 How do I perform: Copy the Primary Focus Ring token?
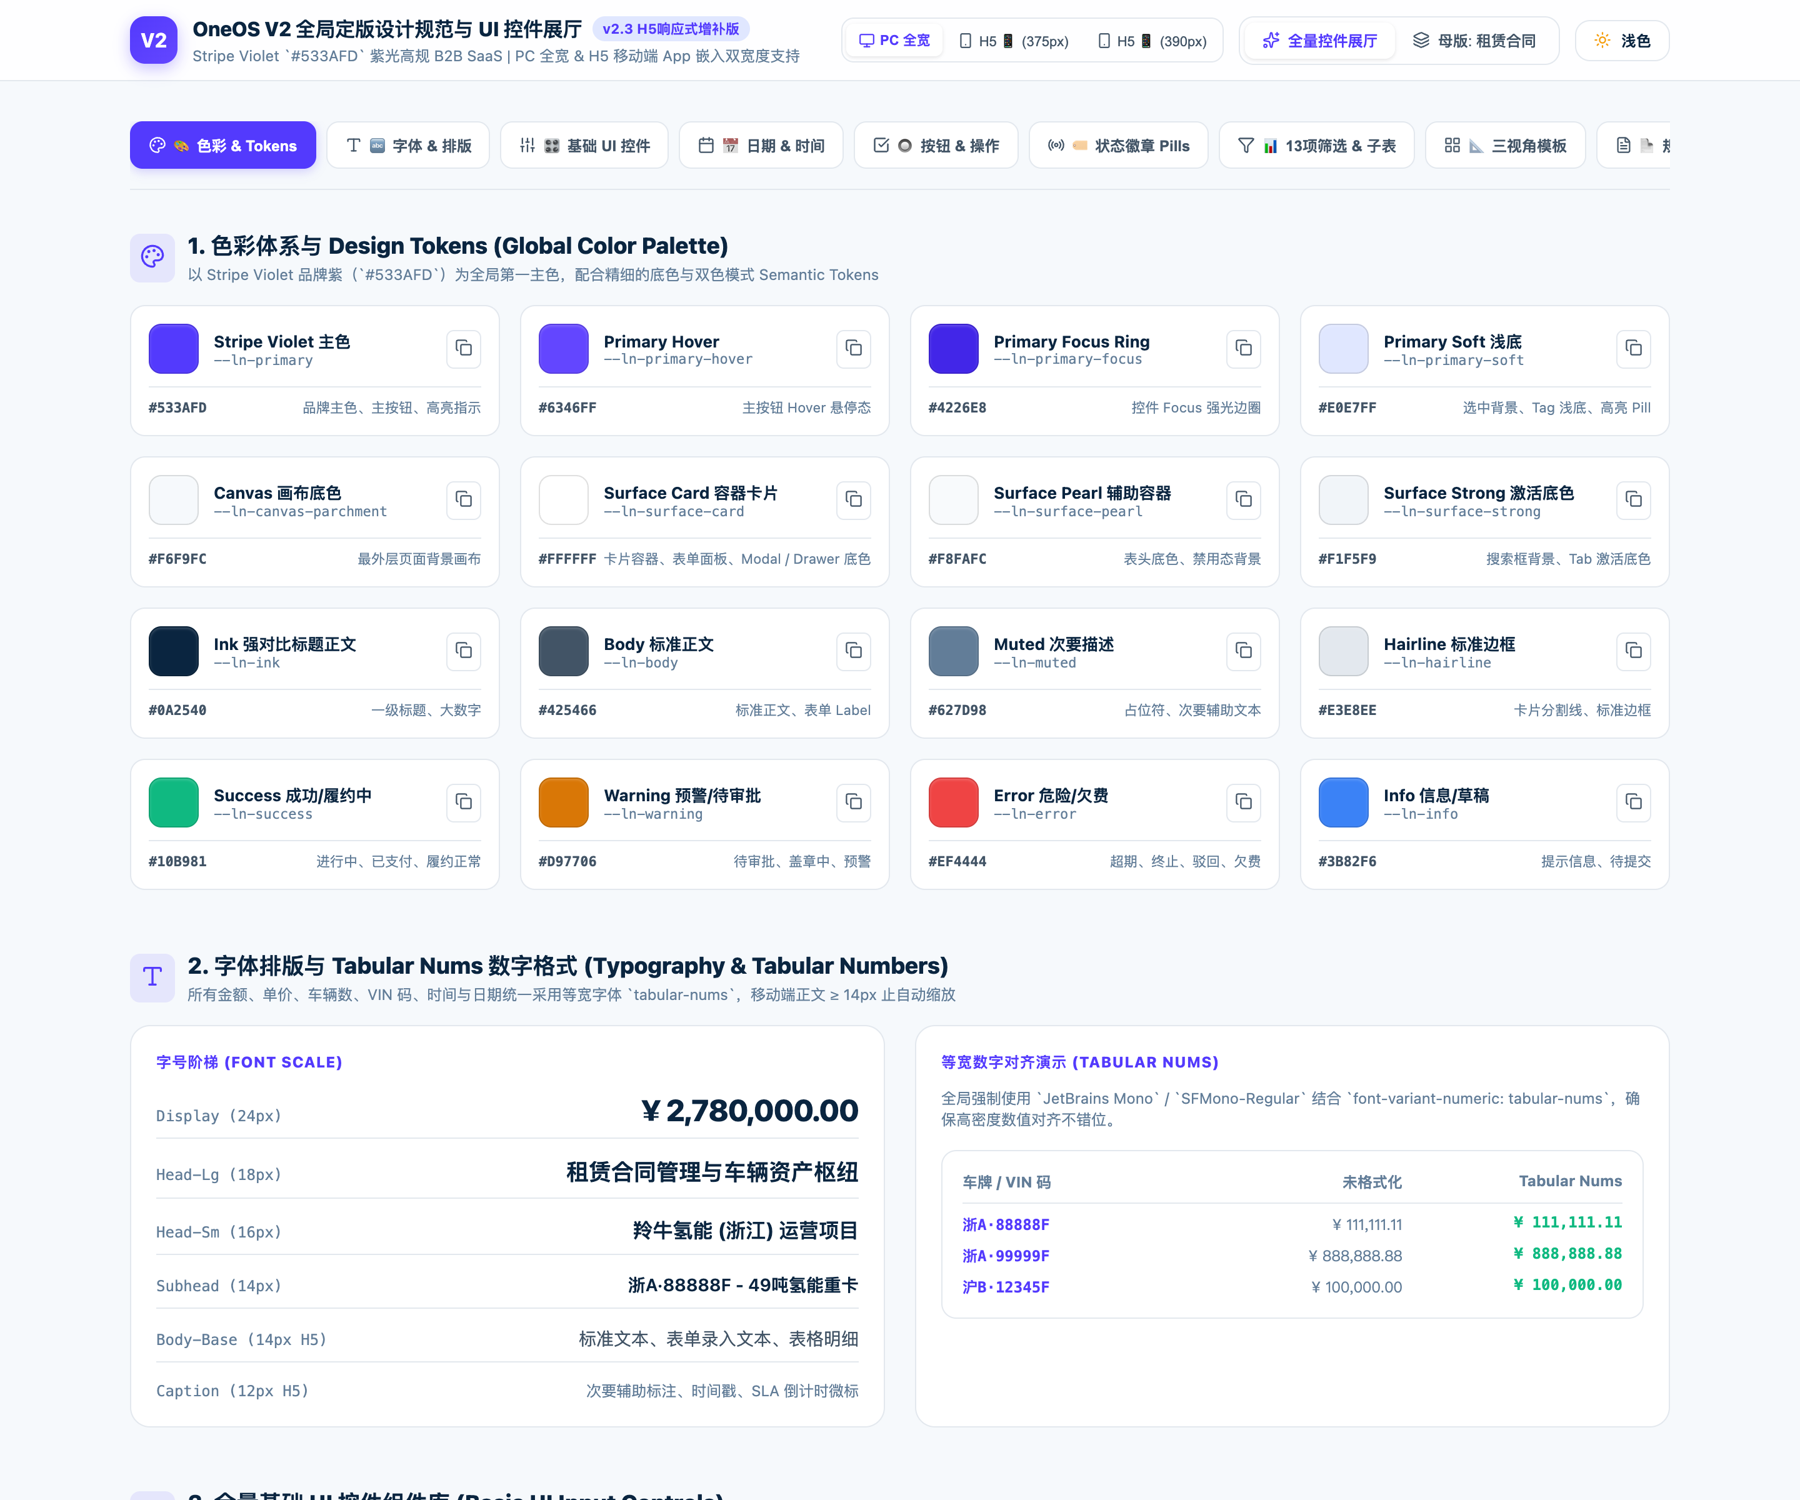tap(1244, 348)
